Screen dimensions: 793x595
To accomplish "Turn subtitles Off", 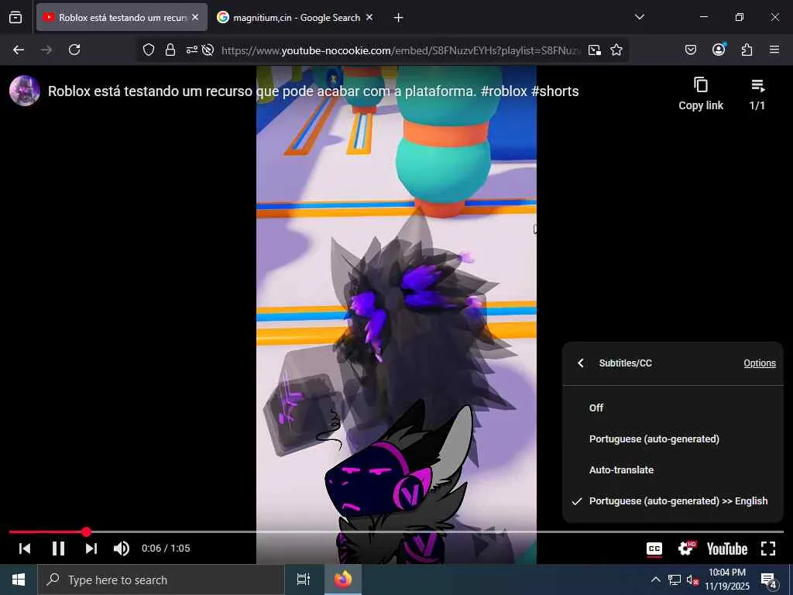I will [x=673, y=408].
